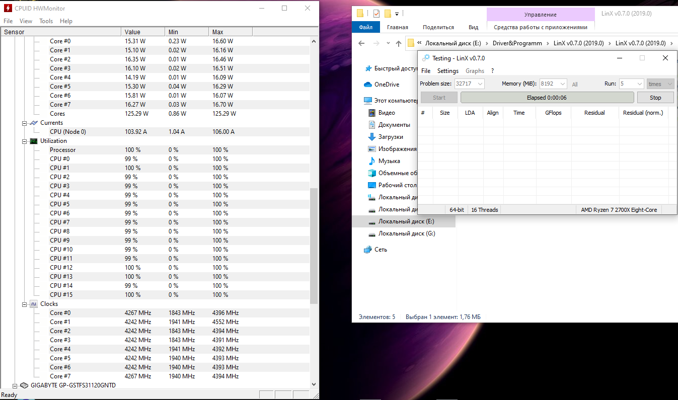The image size is (678, 400).
Task: Click the OneDrive cloud icon in Explorer sidebar
Action: (368, 85)
